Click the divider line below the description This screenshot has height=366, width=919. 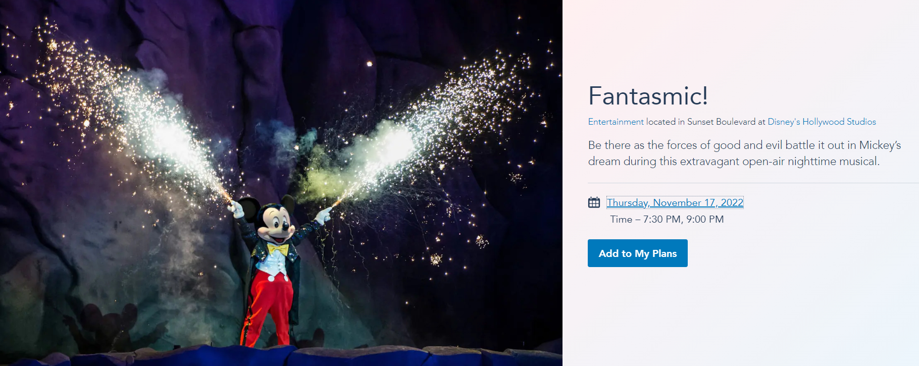753,183
